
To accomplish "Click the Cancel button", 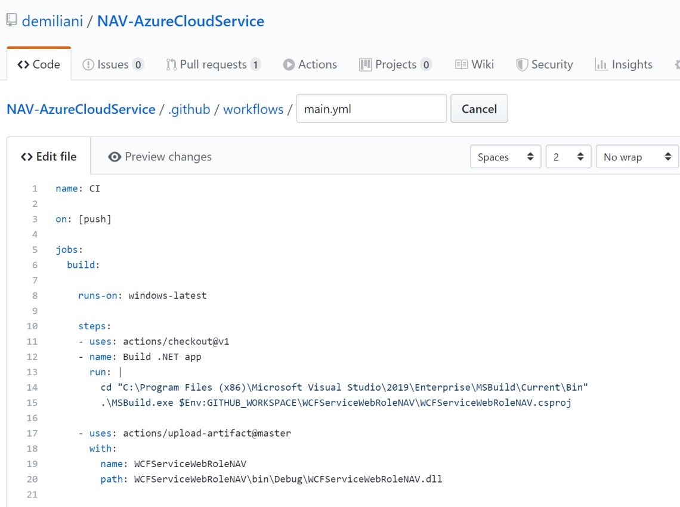I will pyautogui.click(x=479, y=109).
